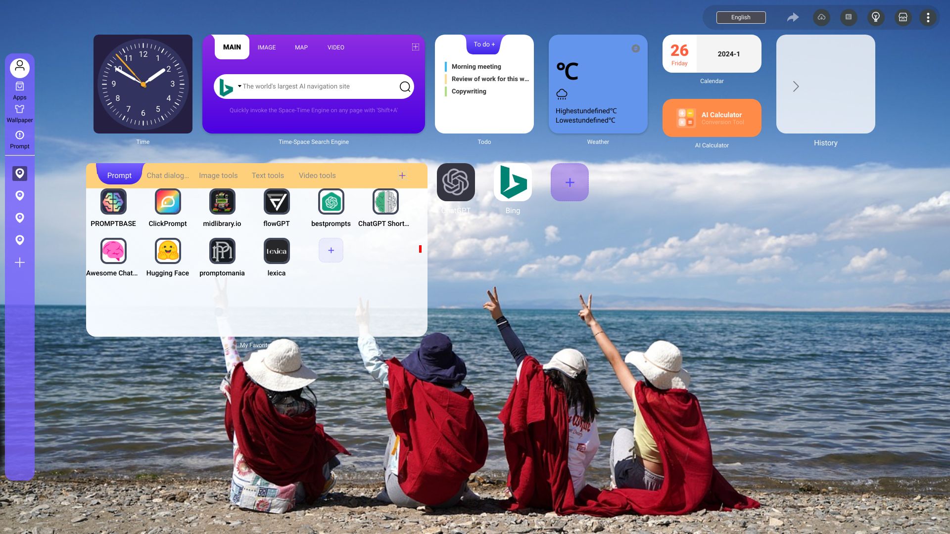Change the language using the English button
Viewport: 950px width, 534px height.
pyautogui.click(x=741, y=17)
